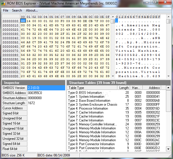The width and height of the screenshot is (173, 159).
Task: Click the window resize grip
Action: (x=170, y=156)
